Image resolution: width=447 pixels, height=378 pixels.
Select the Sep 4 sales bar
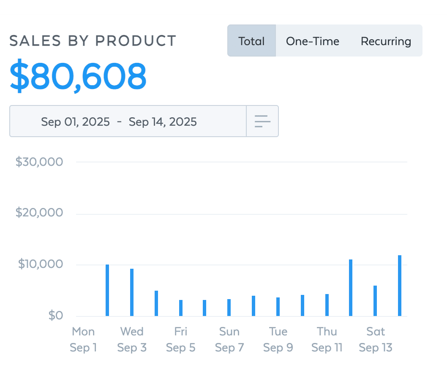(156, 303)
